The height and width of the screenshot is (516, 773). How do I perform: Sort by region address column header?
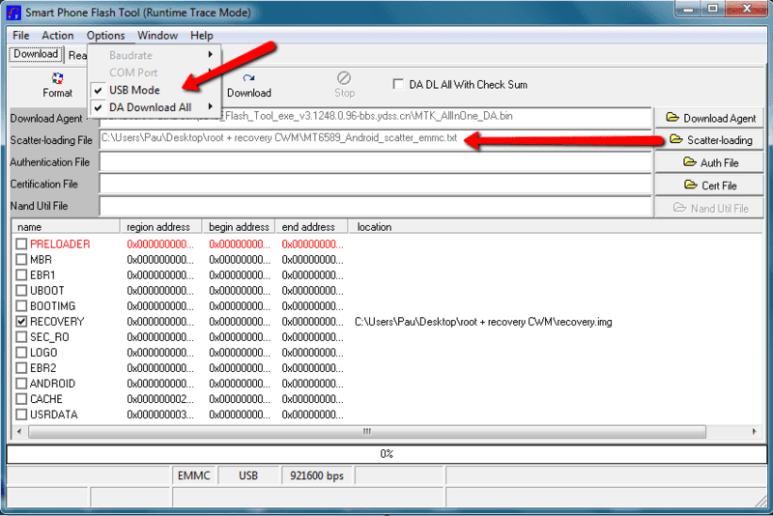pos(160,227)
